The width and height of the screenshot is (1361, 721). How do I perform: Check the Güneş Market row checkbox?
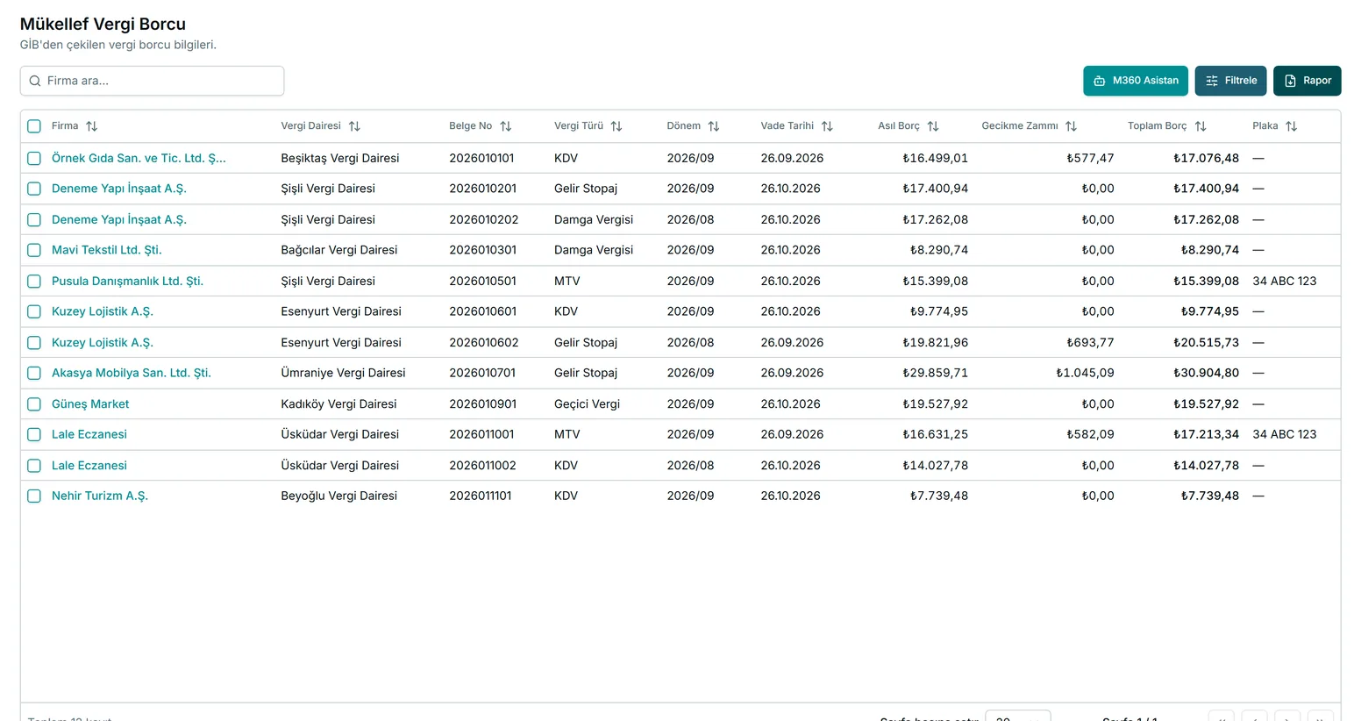[x=34, y=403]
